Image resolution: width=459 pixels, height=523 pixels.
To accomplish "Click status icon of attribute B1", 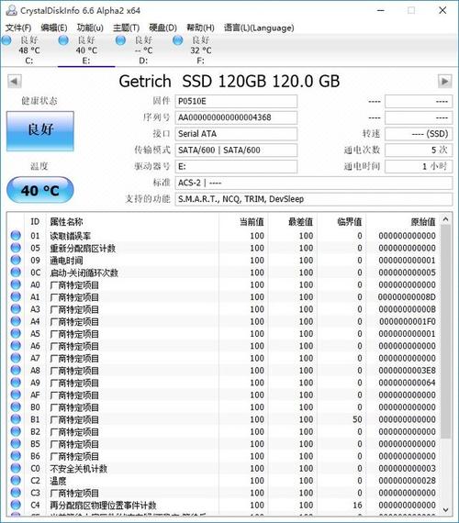I will 16,419.
